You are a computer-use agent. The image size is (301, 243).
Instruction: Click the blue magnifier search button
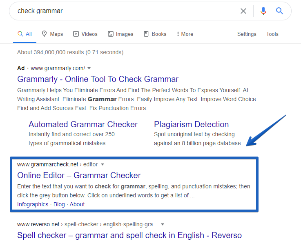click(x=279, y=11)
